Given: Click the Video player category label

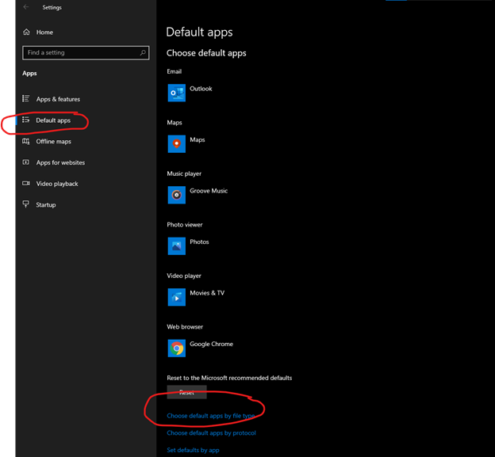Looking at the screenshot, I should pyautogui.click(x=184, y=276).
